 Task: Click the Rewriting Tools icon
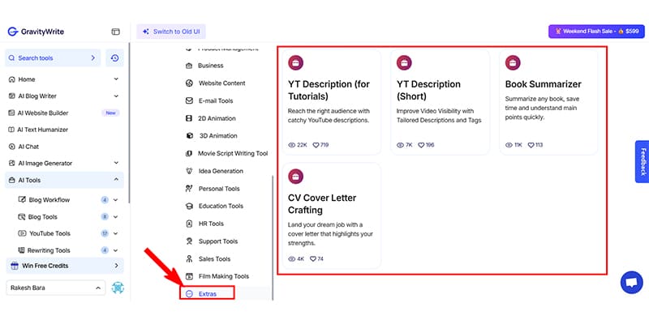(x=21, y=250)
